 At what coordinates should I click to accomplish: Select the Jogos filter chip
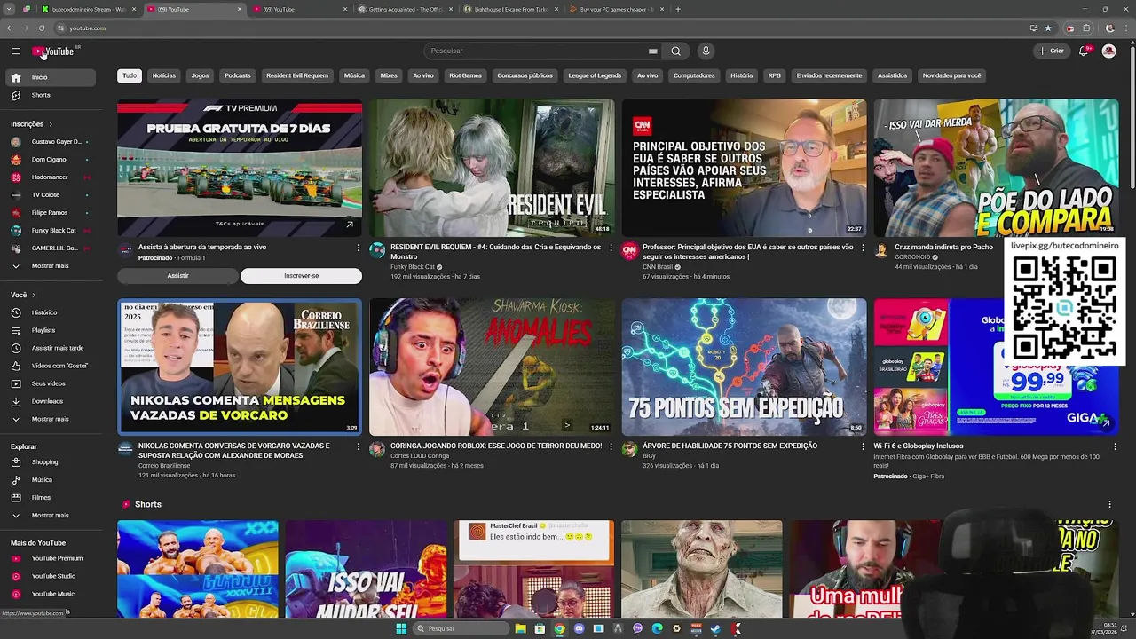pos(201,76)
